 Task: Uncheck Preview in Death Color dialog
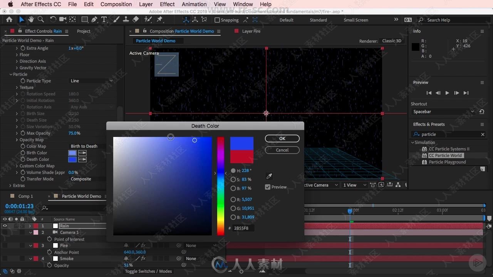[x=268, y=187]
